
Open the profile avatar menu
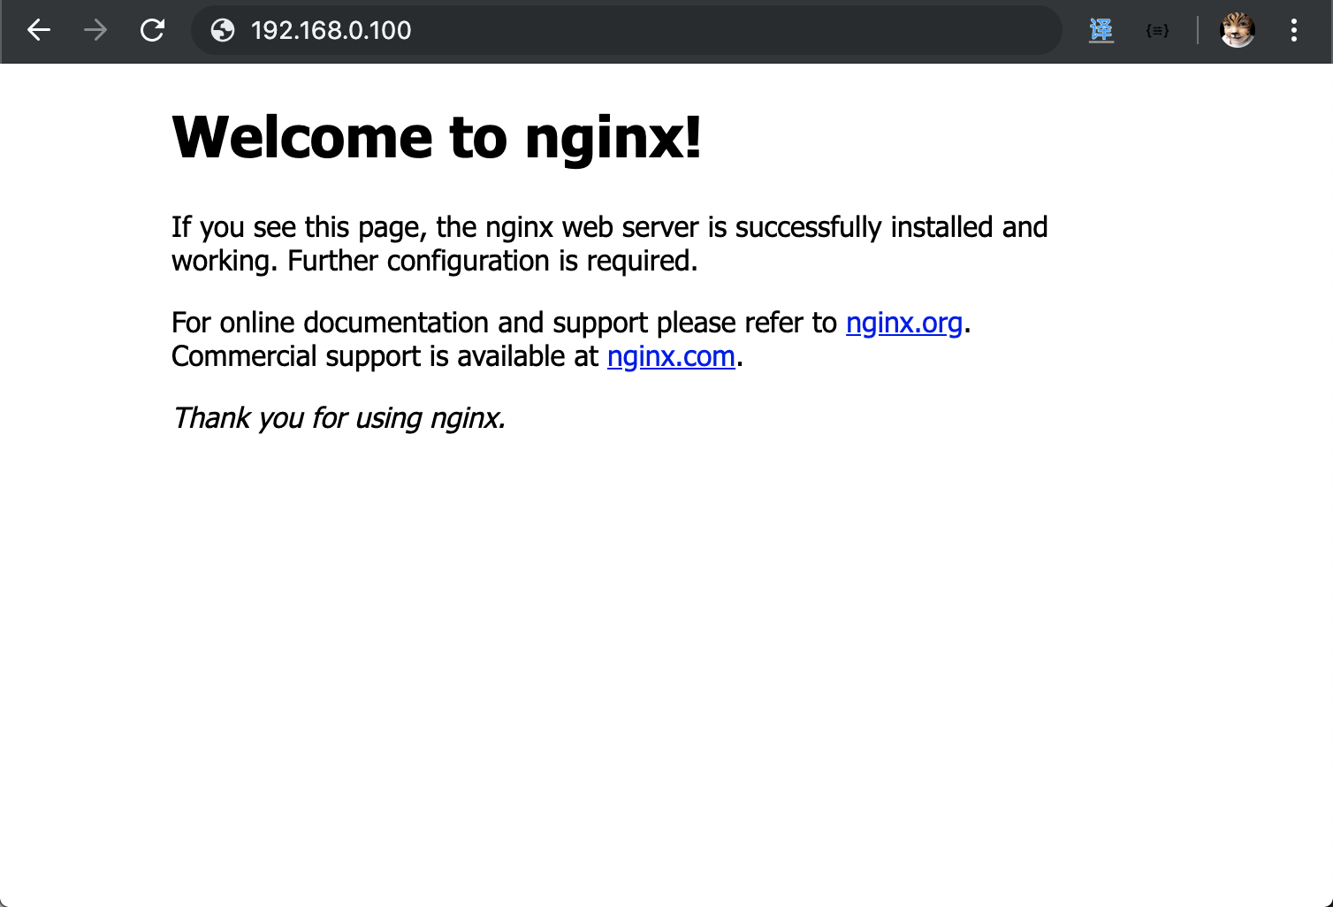pyautogui.click(x=1238, y=31)
